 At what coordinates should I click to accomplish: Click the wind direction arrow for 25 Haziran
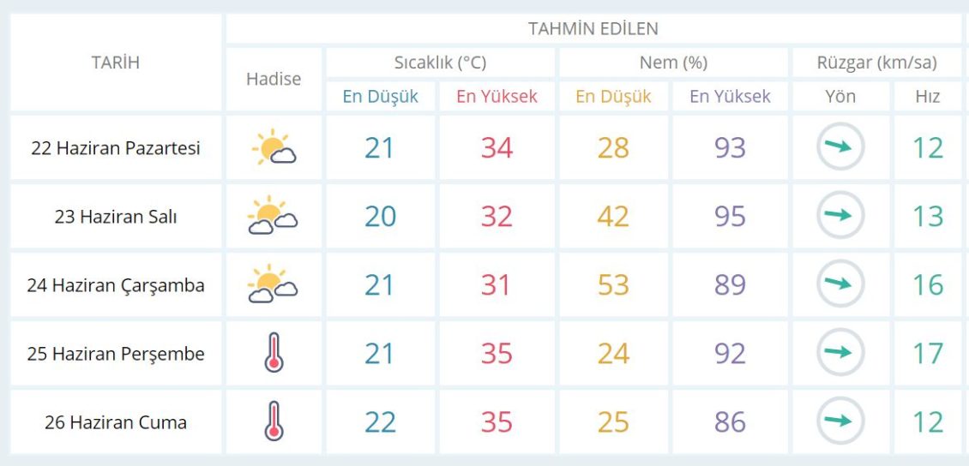coord(840,353)
